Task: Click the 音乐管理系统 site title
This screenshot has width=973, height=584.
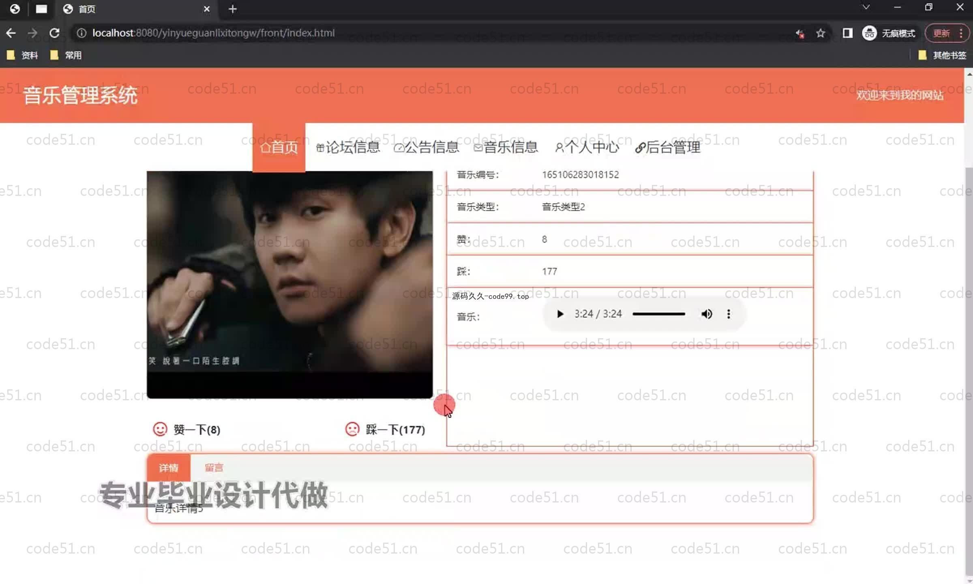Action: point(81,96)
